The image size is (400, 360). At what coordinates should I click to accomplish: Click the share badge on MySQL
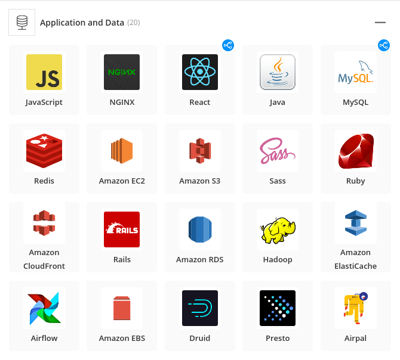coord(384,45)
